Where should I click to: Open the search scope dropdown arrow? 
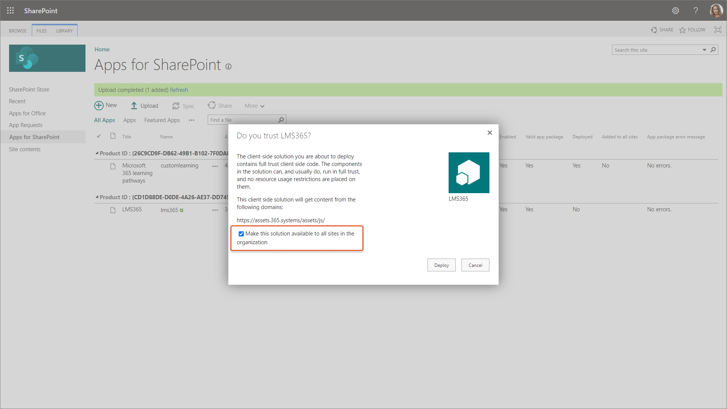point(704,50)
